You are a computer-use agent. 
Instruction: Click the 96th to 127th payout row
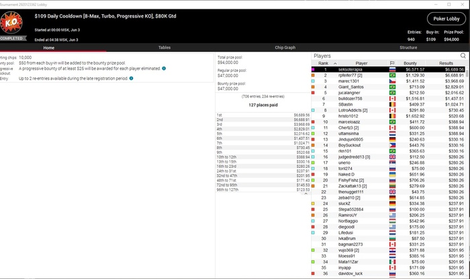point(263,190)
